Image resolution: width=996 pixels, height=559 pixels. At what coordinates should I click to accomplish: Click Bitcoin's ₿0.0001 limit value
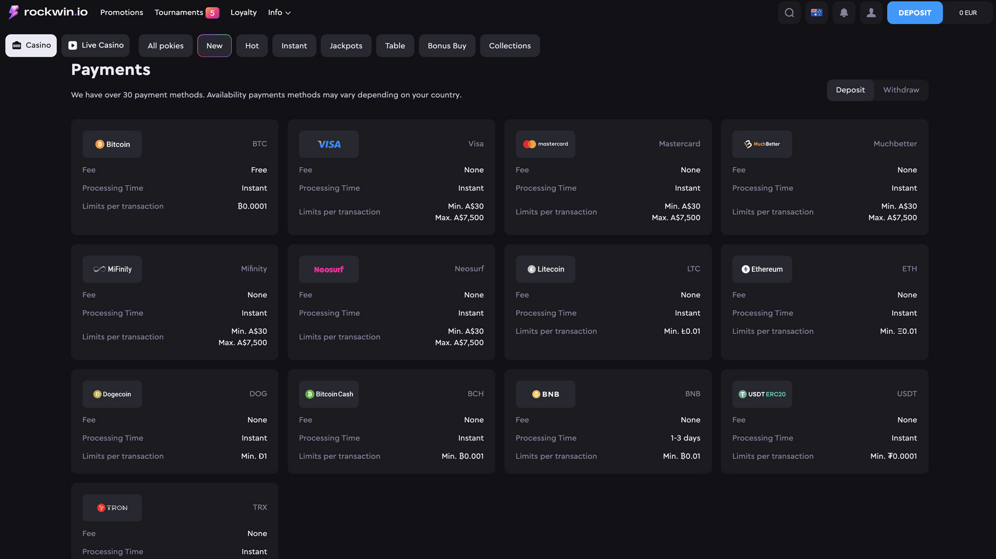click(252, 206)
